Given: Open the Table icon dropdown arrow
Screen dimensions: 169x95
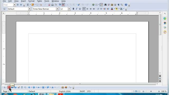Looking at the screenshot, I should click(x=99, y=5).
